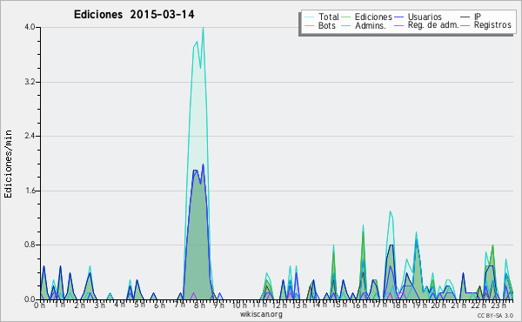The image size is (522, 322).
Task: Click the '2 h' x-axis label
Action: point(79,305)
